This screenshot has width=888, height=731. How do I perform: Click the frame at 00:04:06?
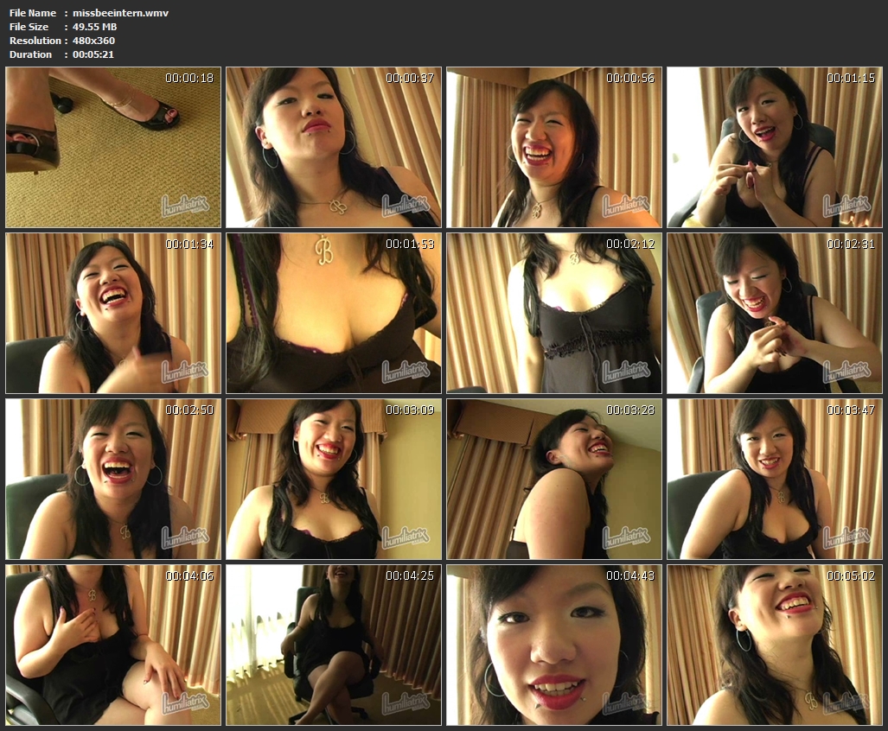coord(113,645)
